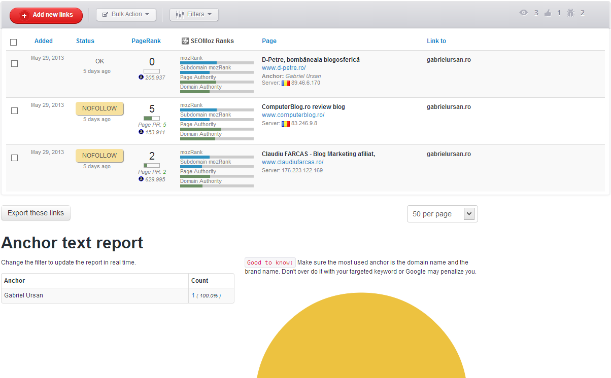Click the Claudiu FARCAS - Blog Marketing title
Viewport: 611px width, 378px height.
tap(318, 154)
